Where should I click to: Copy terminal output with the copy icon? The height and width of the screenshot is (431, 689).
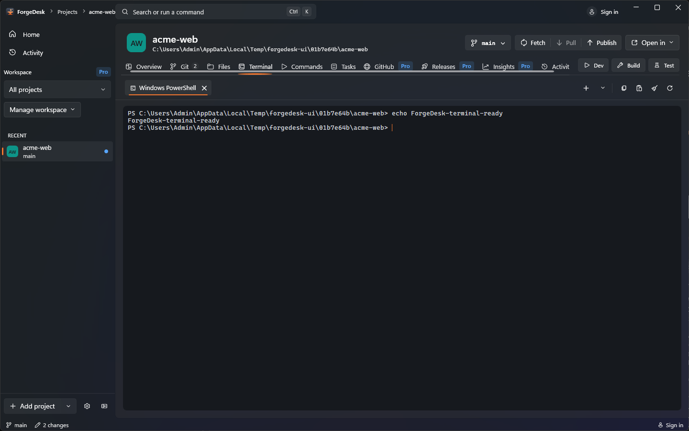pyautogui.click(x=624, y=88)
